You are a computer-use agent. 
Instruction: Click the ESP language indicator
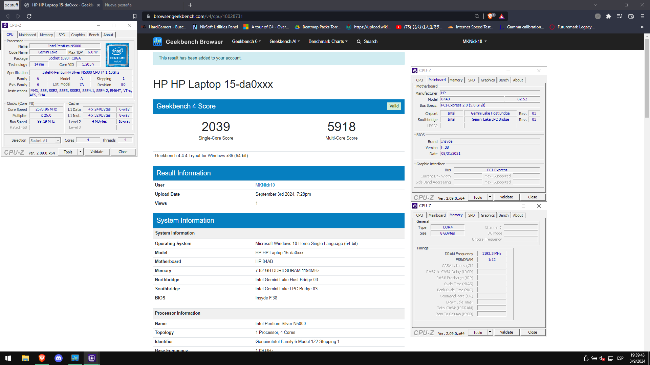[620, 358]
